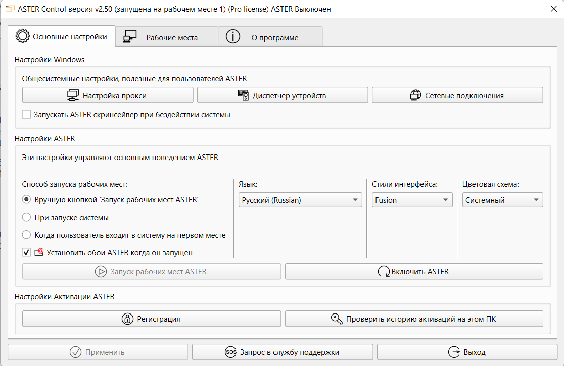Click the wallpaper icon beside Установить обои ASTER
564x366 pixels.
39,252
